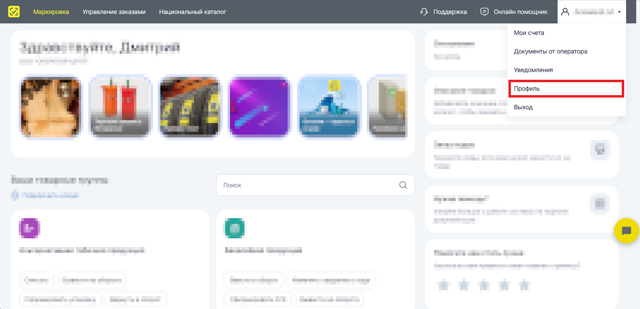
Task: Go to Управление заказами
Action: click(x=114, y=12)
